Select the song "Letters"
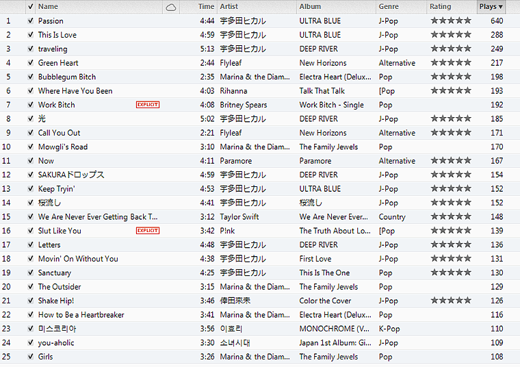 click(49, 244)
